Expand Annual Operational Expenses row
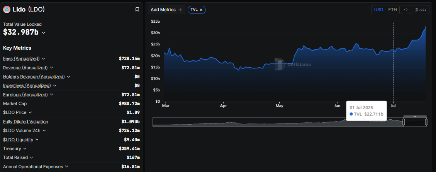This screenshot has width=436, height=172. 66,167
